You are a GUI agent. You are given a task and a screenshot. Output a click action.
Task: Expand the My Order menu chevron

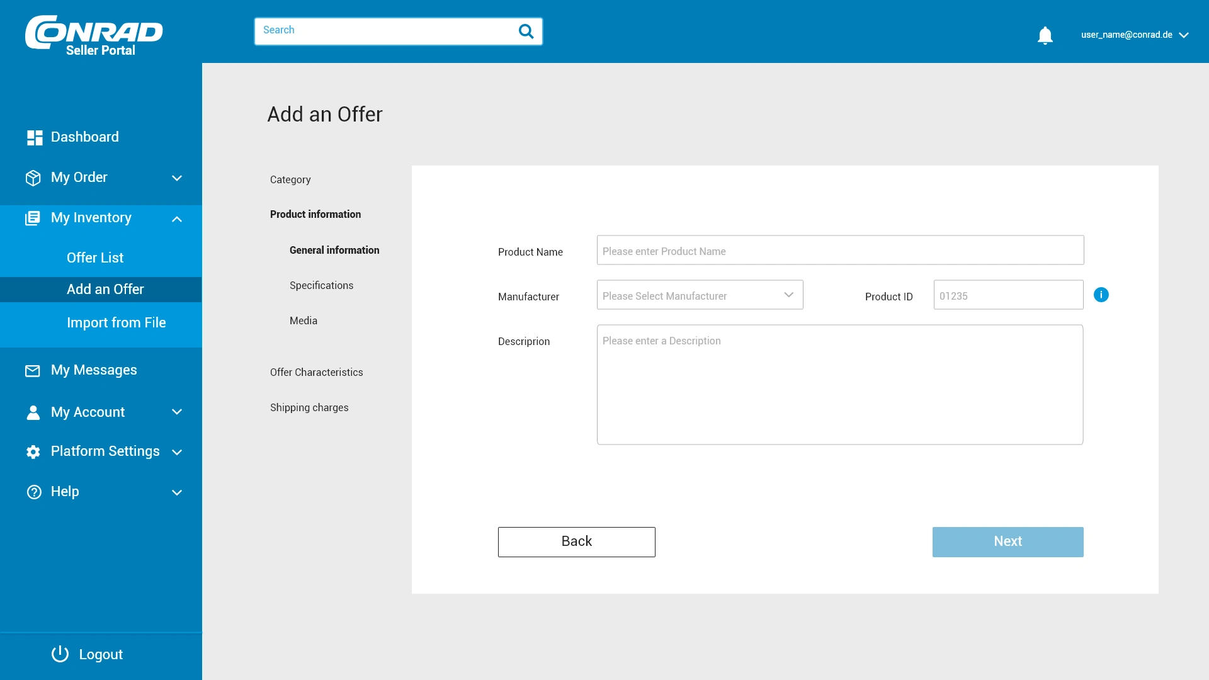tap(177, 178)
